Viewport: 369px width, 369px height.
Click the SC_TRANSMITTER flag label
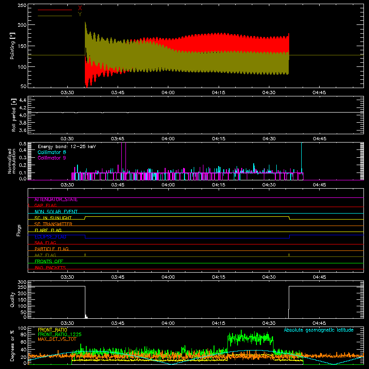54,224
